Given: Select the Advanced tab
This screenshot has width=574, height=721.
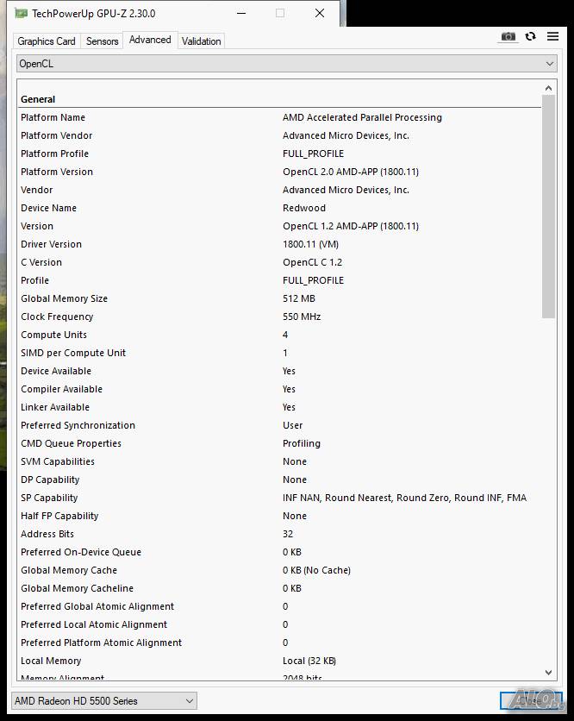Looking at the screenshot, I should coord(150,40).
